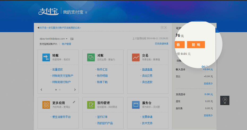Click the 上次登录时间 timestamp text
Viewport: 247px width, 130px height.
coord(150,38)
